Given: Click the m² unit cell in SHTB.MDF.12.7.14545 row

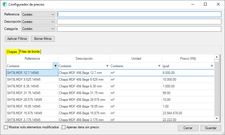Looking at the screenshot, I should [136, 73].
